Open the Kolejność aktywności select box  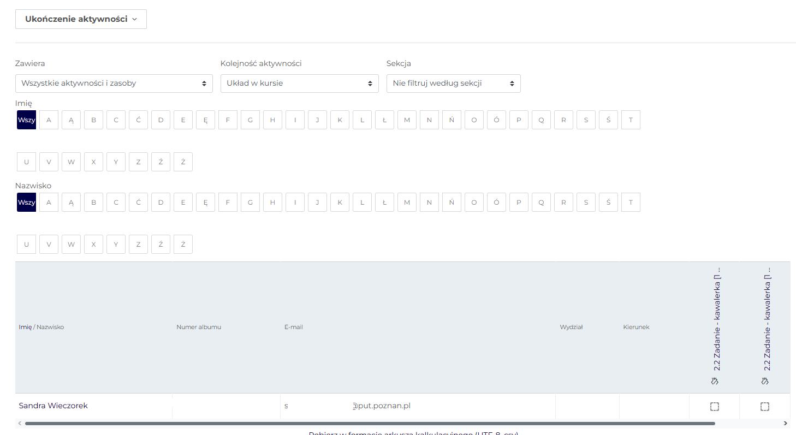point(299,84)
